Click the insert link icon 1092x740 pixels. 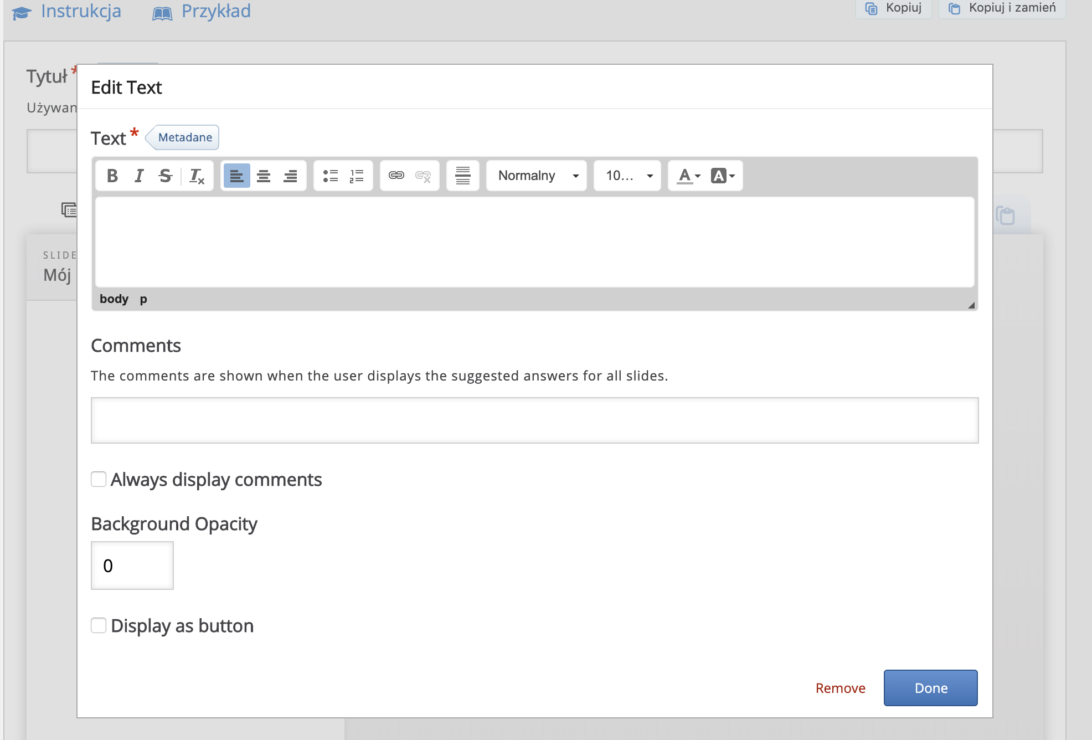[x=396, y=176]
